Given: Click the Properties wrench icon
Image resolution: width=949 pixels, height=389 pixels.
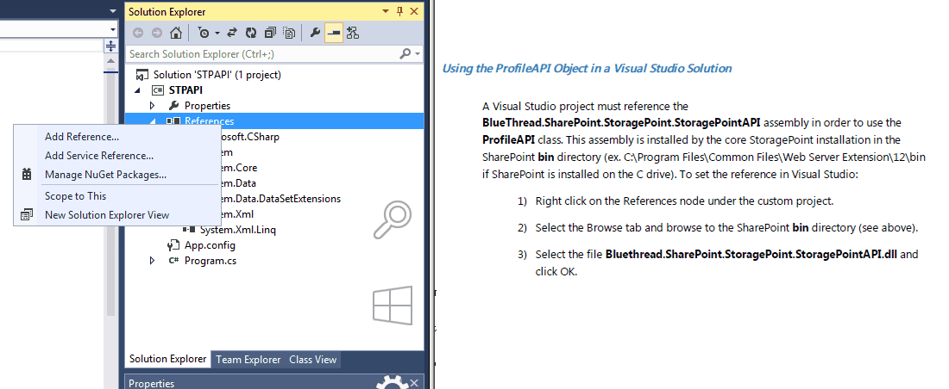Looking at the screenshot, I should tap(315, 33).
